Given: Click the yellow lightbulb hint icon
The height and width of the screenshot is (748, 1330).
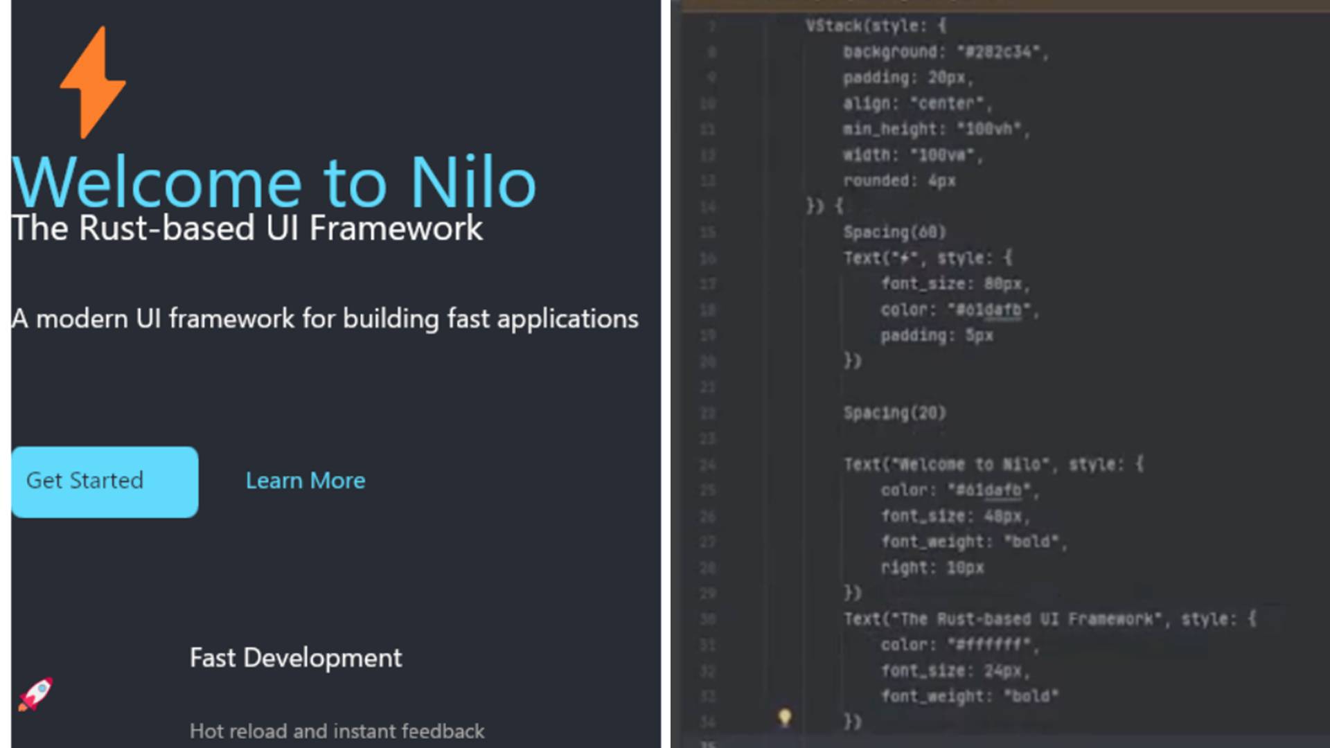Looking at the screenshot, I should [x=784, y=717].
